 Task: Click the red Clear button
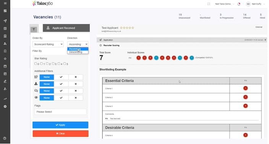coord(60,134)
